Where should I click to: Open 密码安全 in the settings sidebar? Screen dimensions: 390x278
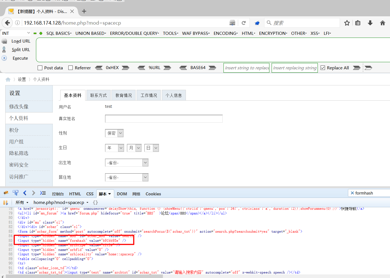[x=19, y=165]
